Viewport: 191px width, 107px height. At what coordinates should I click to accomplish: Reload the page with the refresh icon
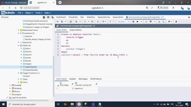tap(16, 8)
